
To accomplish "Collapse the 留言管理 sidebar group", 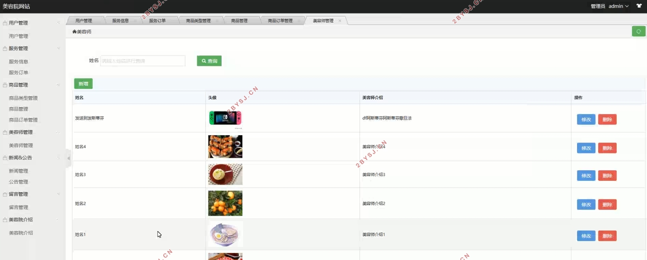I will (x=58, y=194).
